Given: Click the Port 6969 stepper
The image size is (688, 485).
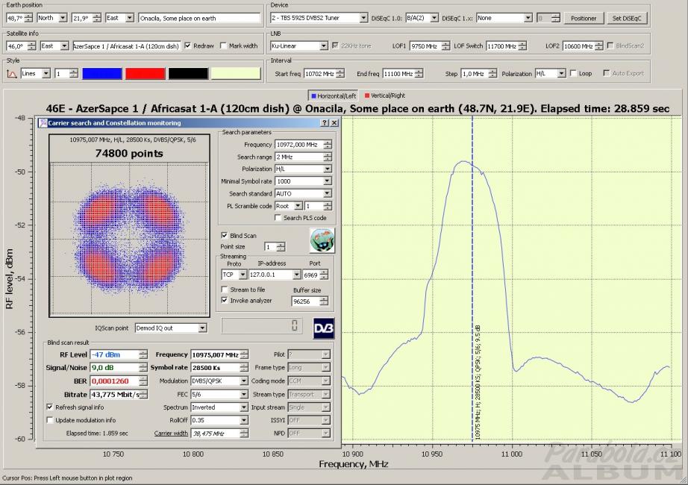Looking at the screenshot, I should [324, 275].
